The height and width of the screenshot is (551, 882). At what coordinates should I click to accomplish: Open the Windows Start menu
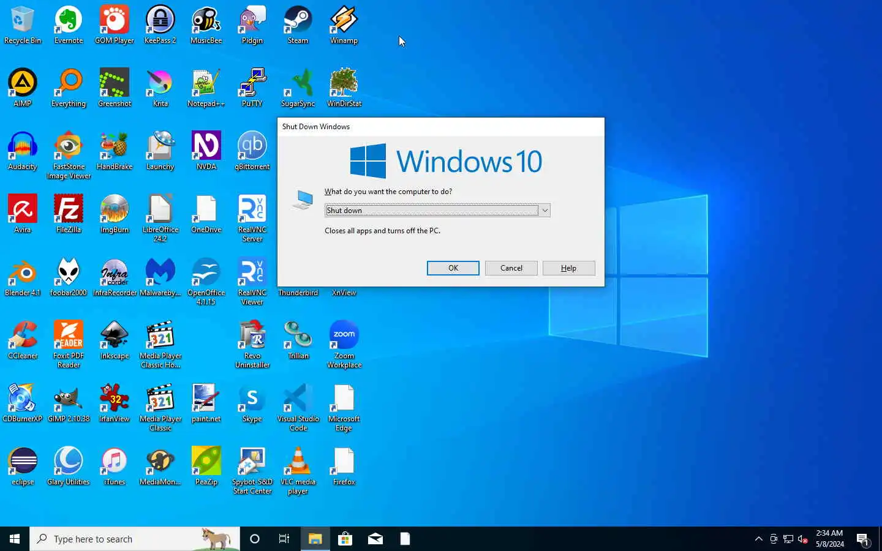(15, 539)
